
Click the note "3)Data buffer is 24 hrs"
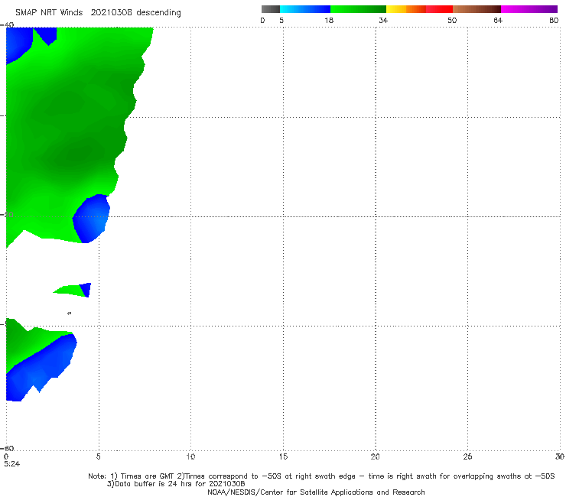(176, 484)
